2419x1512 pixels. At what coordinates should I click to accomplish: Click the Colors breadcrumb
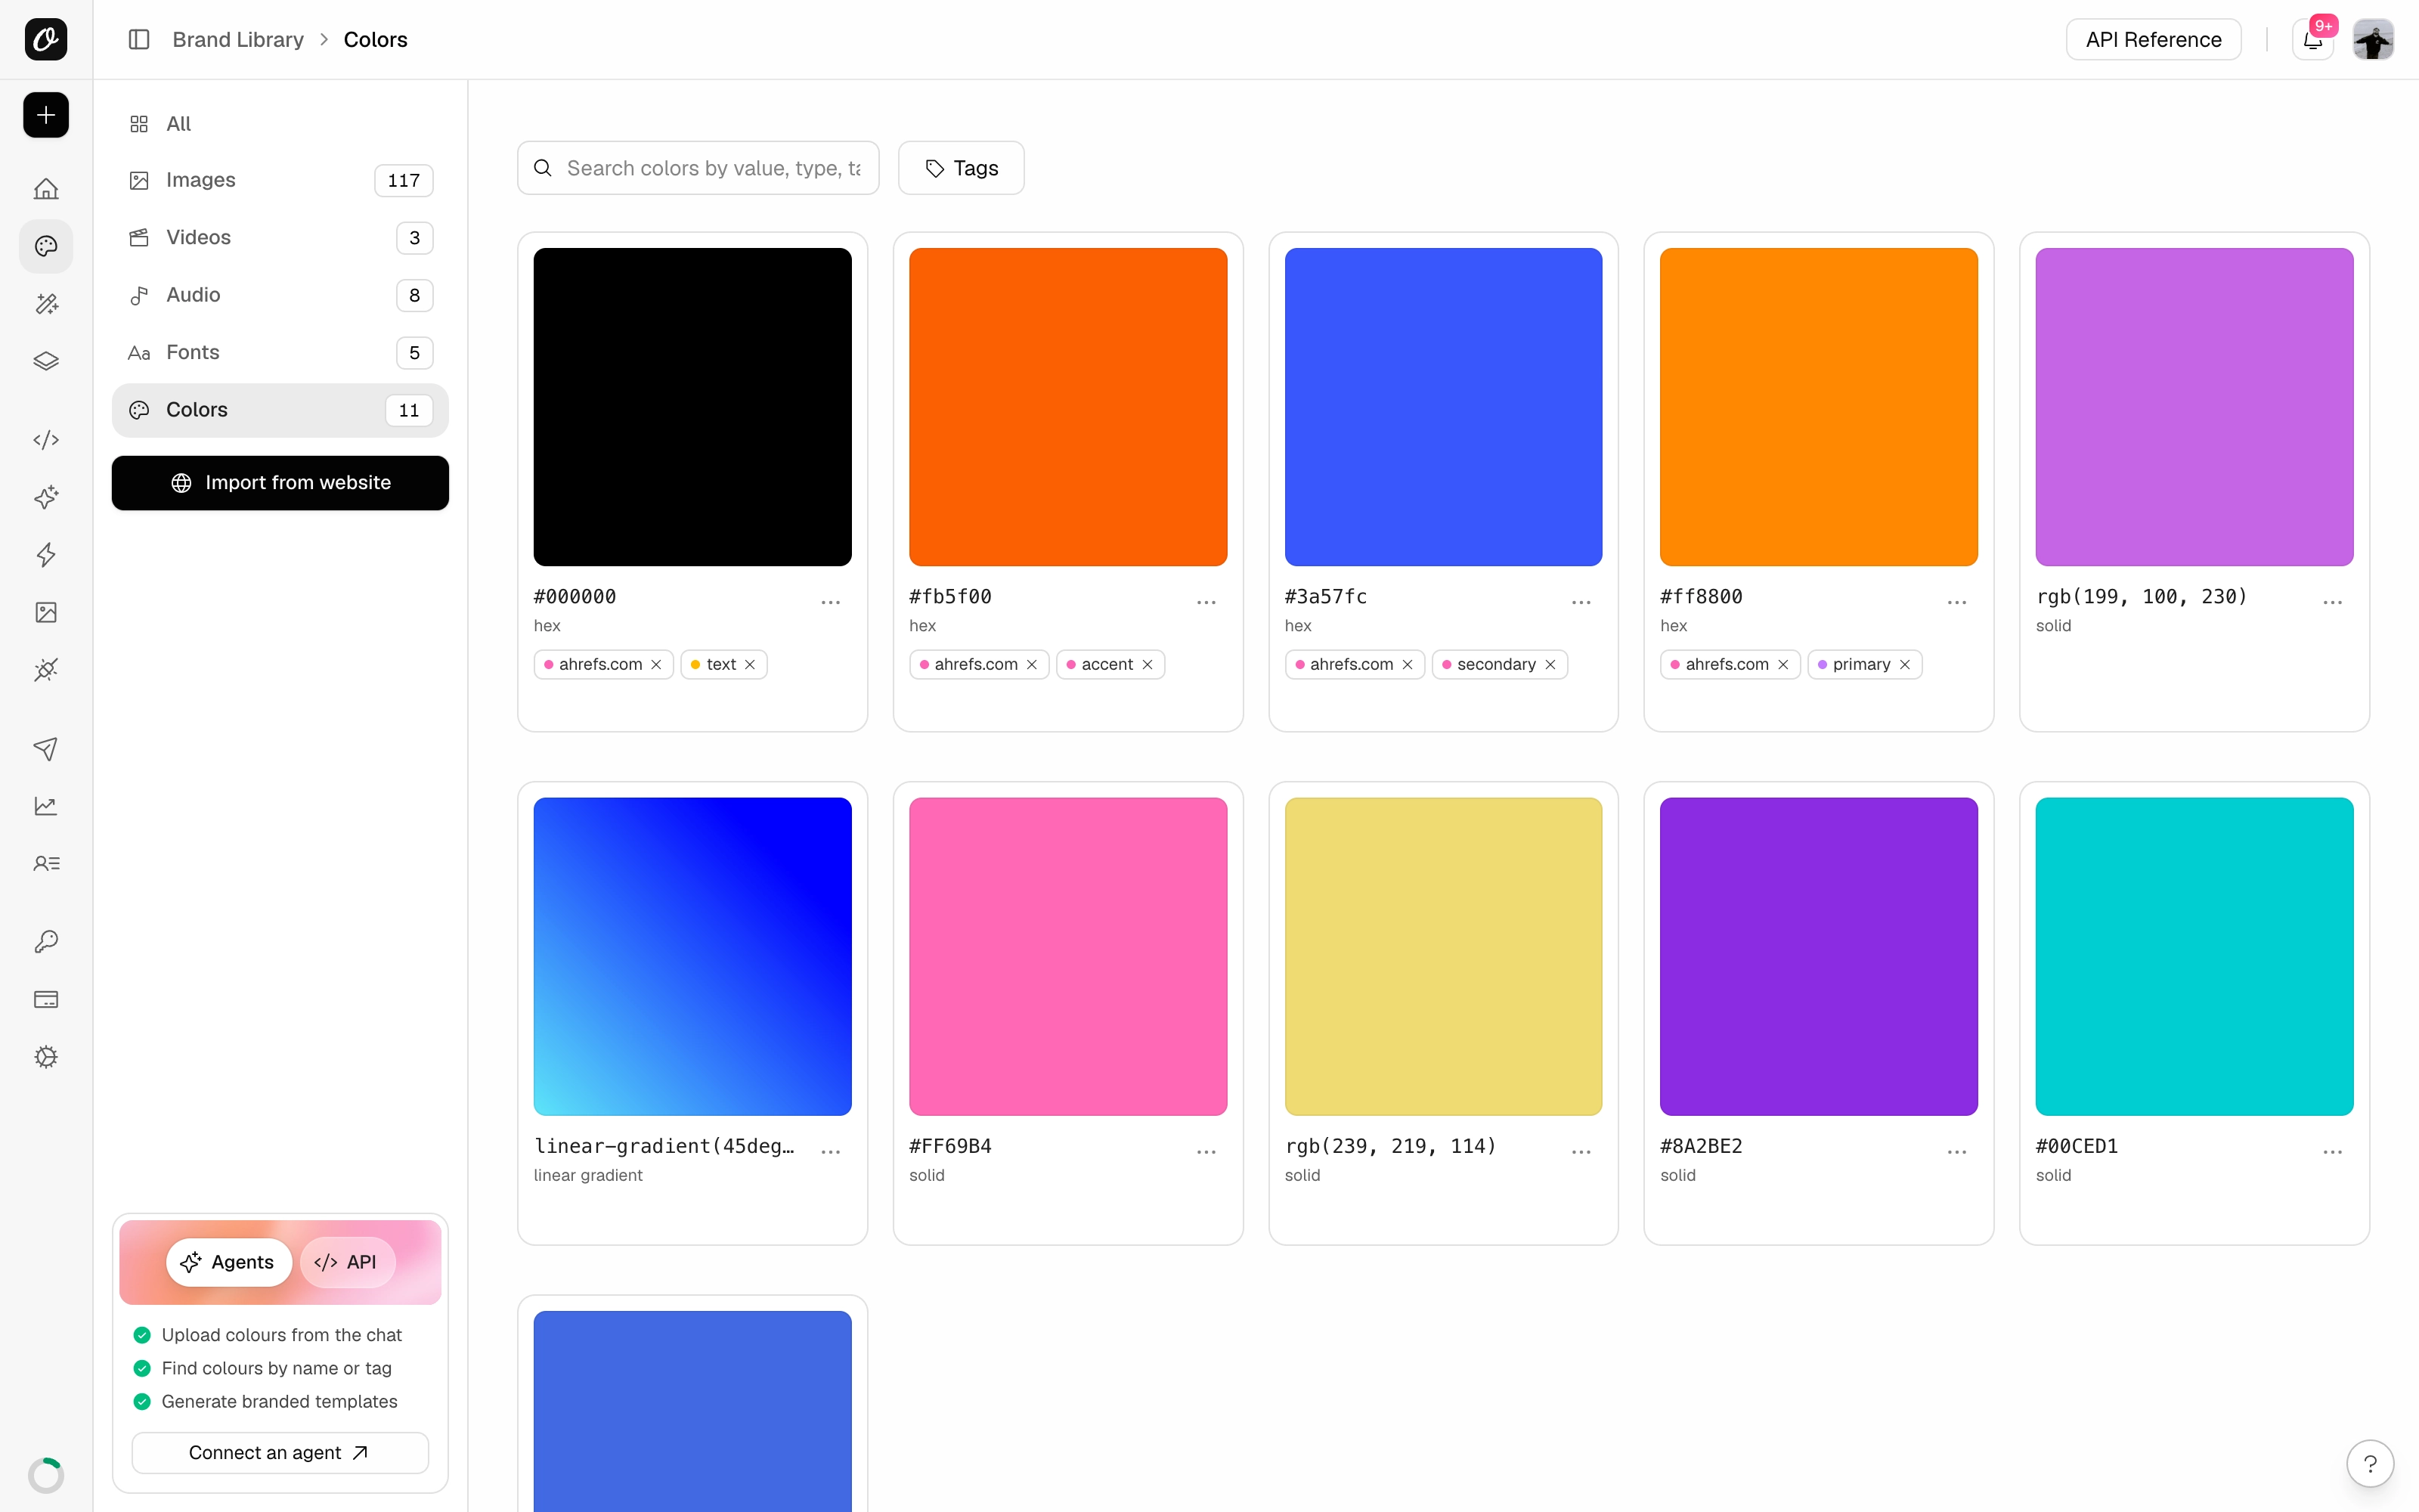(376, 39)
